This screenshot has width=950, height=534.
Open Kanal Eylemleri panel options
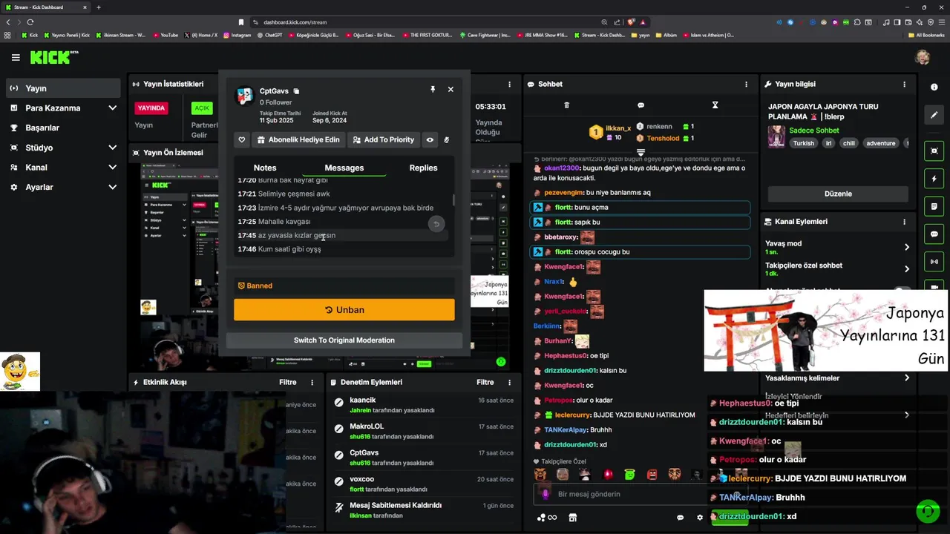pyautogui.click(x=904, y=222)
